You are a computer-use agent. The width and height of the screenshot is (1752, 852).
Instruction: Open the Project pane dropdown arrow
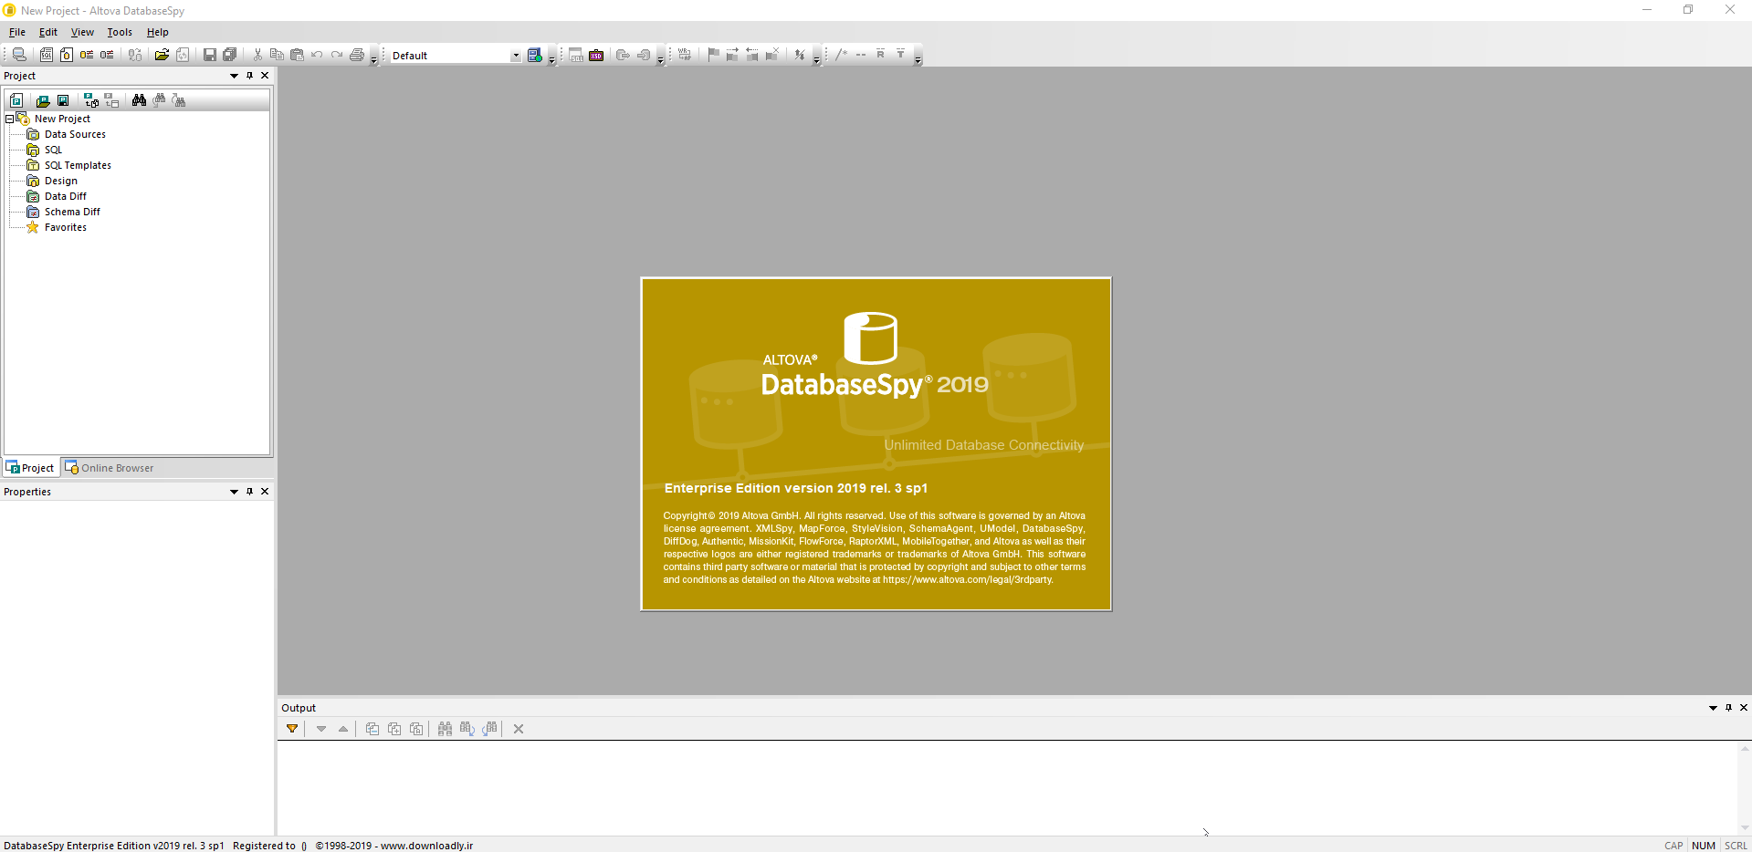(234, 76)
